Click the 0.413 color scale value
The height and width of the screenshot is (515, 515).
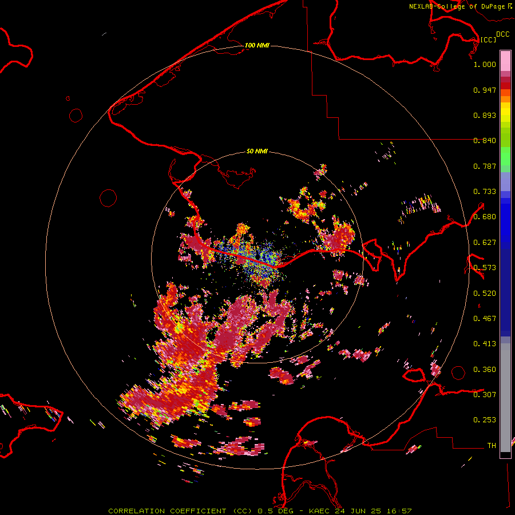(x=485, y=344)
